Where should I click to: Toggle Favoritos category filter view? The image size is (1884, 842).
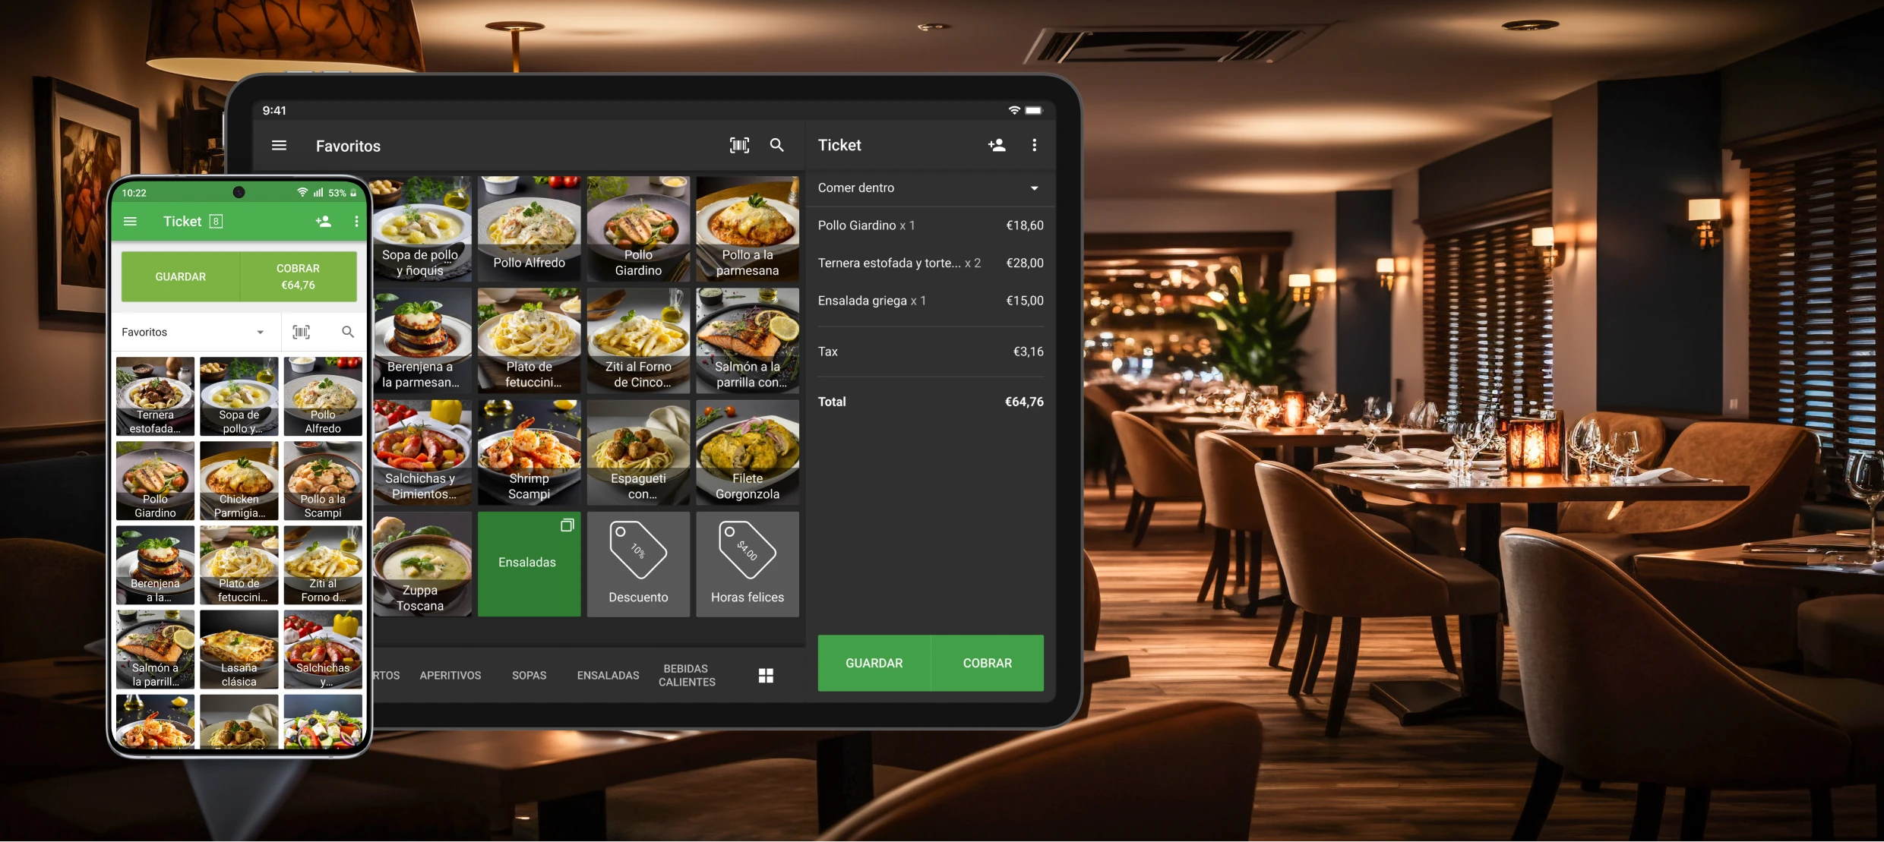pos(192,330)
